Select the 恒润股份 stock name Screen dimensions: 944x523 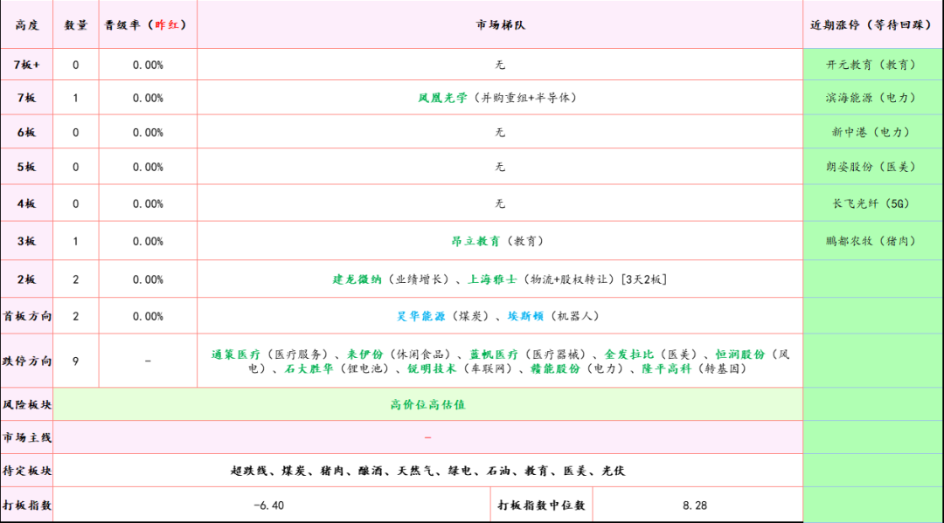(740, 354)
